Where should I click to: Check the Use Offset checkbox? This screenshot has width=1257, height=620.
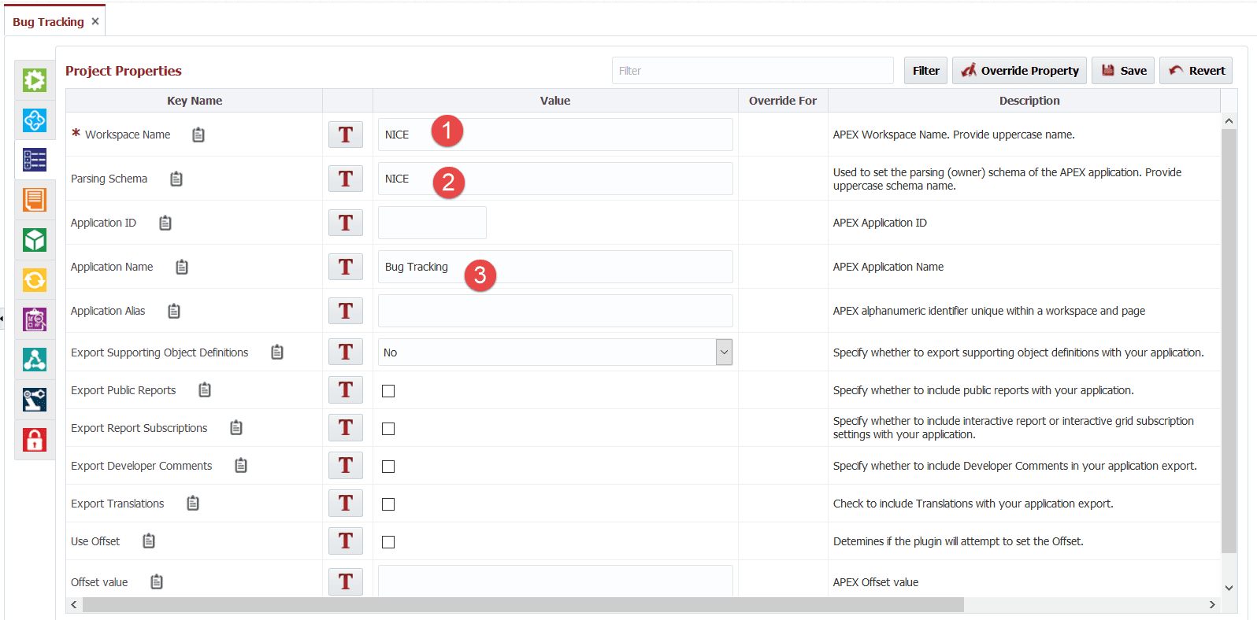click(x=388, y=542)
